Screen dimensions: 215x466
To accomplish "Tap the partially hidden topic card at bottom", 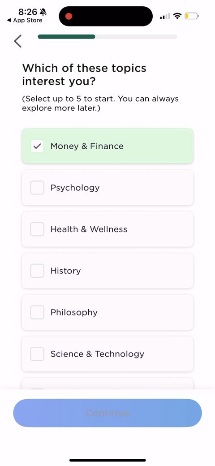I will pos(107,384).
